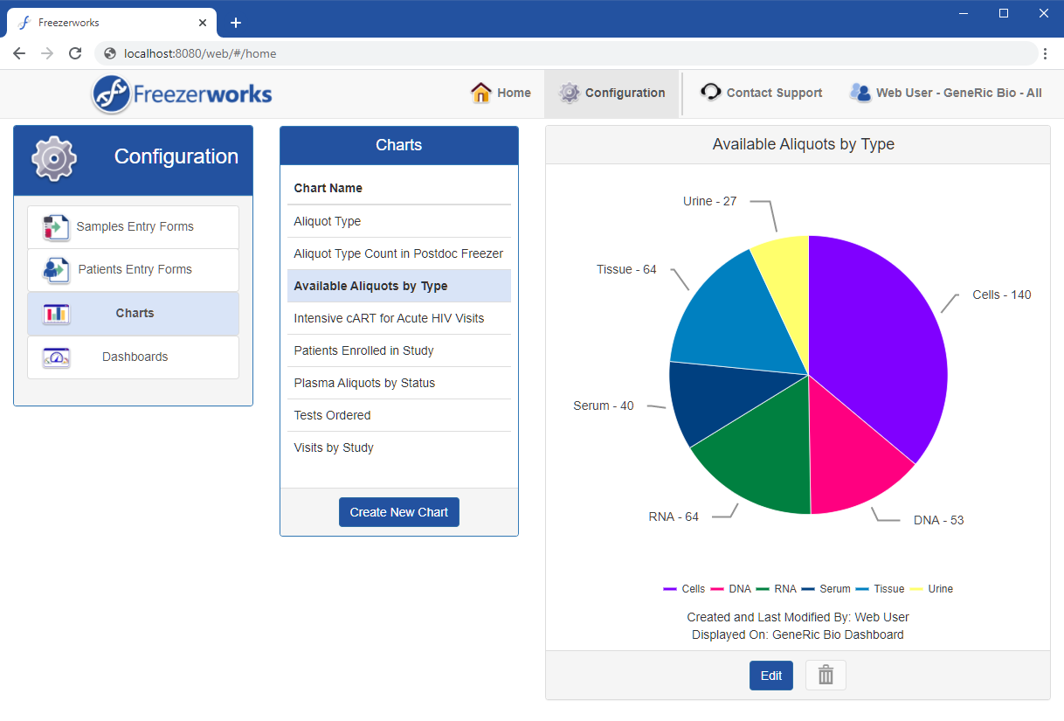Open the Dashboards panel
Viewport: 1064px width, 721px height.
pyautogui.click(x=135, y=357)
